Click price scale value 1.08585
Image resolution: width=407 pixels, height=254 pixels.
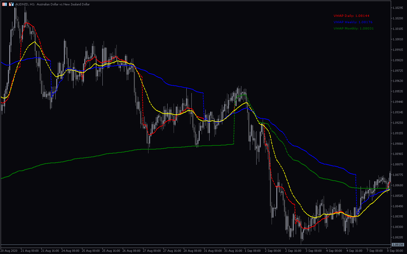tap(399, 196)
